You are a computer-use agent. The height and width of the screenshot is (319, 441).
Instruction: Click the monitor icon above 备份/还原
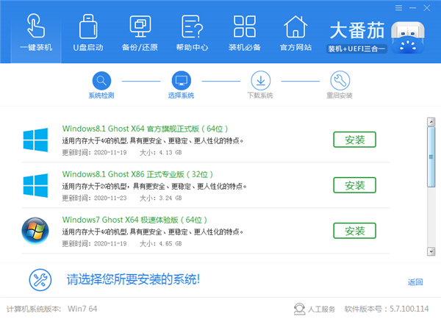[140, 26]
